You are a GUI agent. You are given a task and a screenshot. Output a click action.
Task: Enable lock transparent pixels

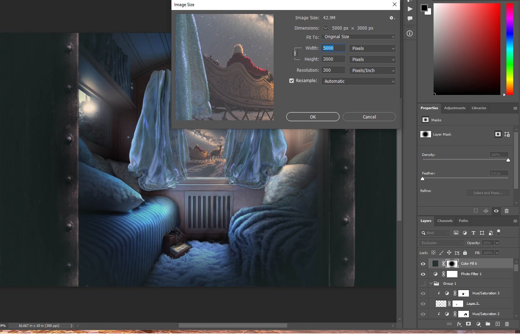pos(433,253)
